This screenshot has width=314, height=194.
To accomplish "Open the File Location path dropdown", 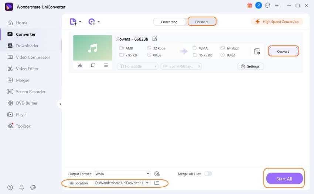I will click(122, 183).
